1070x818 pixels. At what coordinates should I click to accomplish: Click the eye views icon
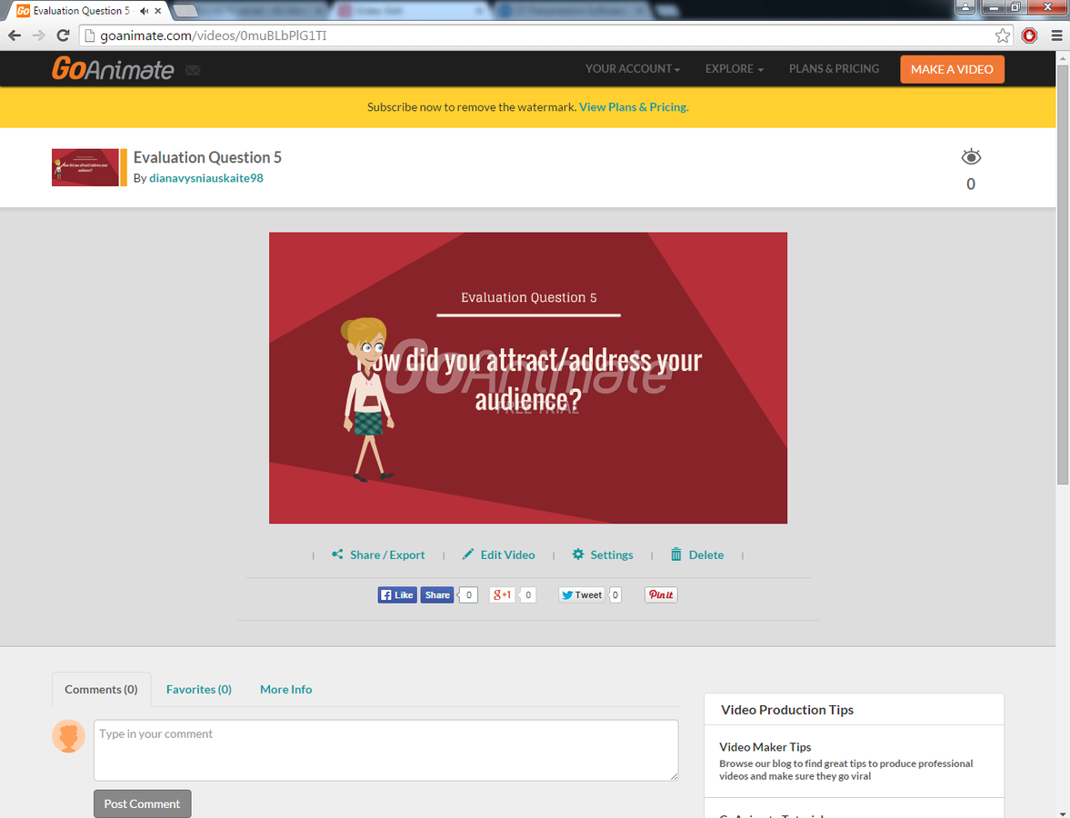(971, 157)
